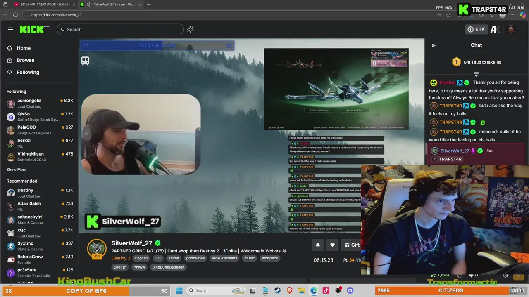
Task: Open the user profile avatar menu
Action: [x=511, y=29]
